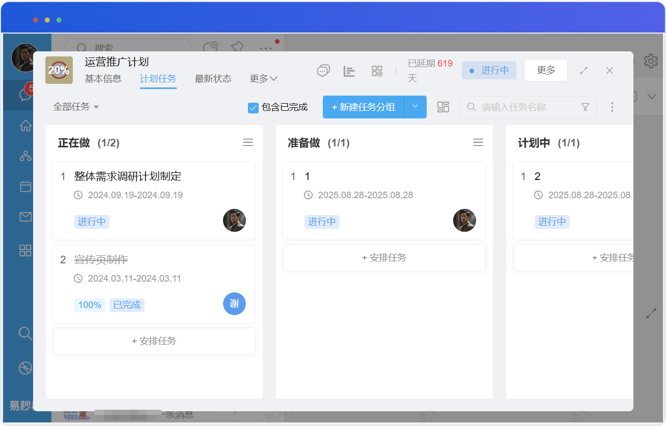
Task: Open the 正在做 column hamburger menu
Action: pyautogui.click(x=248, y=143)
